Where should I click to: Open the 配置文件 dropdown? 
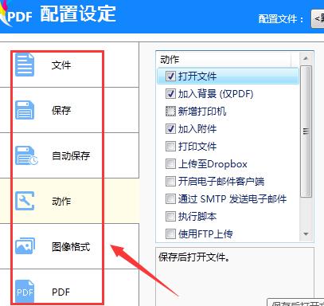click(318, 18)
